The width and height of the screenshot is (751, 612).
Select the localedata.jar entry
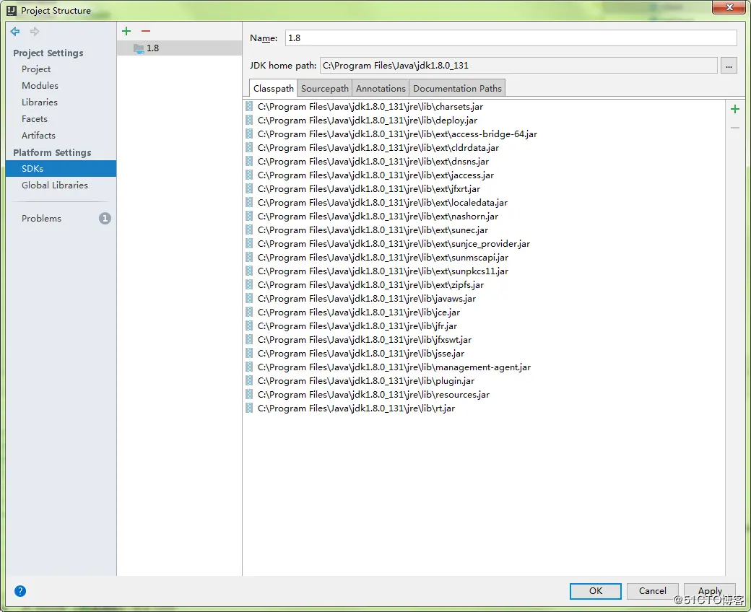tap(484, 203)
